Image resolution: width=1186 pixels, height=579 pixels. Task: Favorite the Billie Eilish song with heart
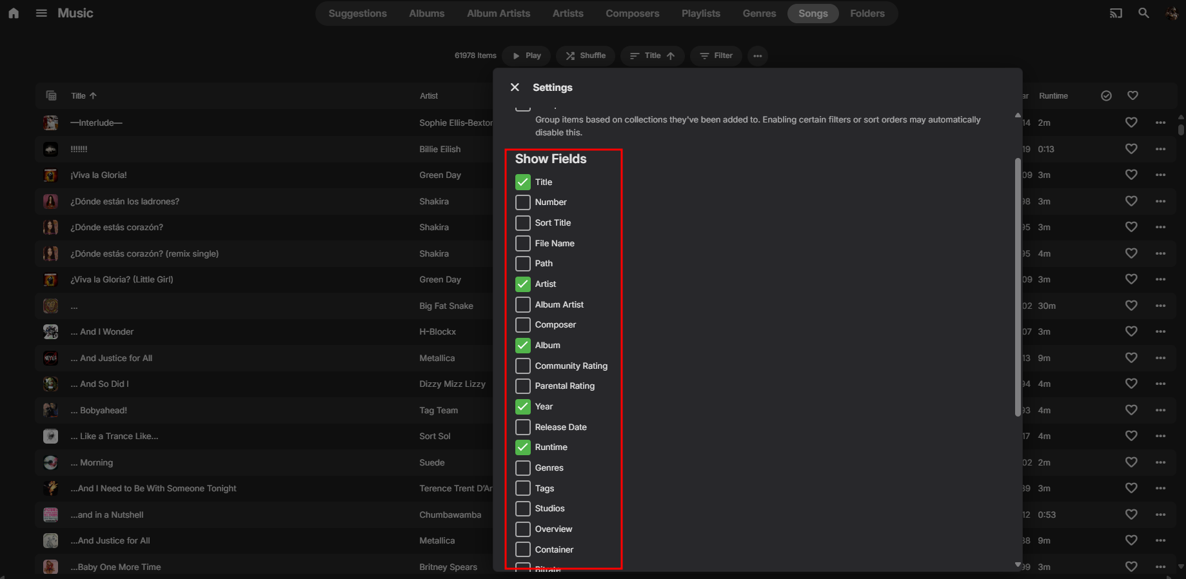[x=1131, y=149]
